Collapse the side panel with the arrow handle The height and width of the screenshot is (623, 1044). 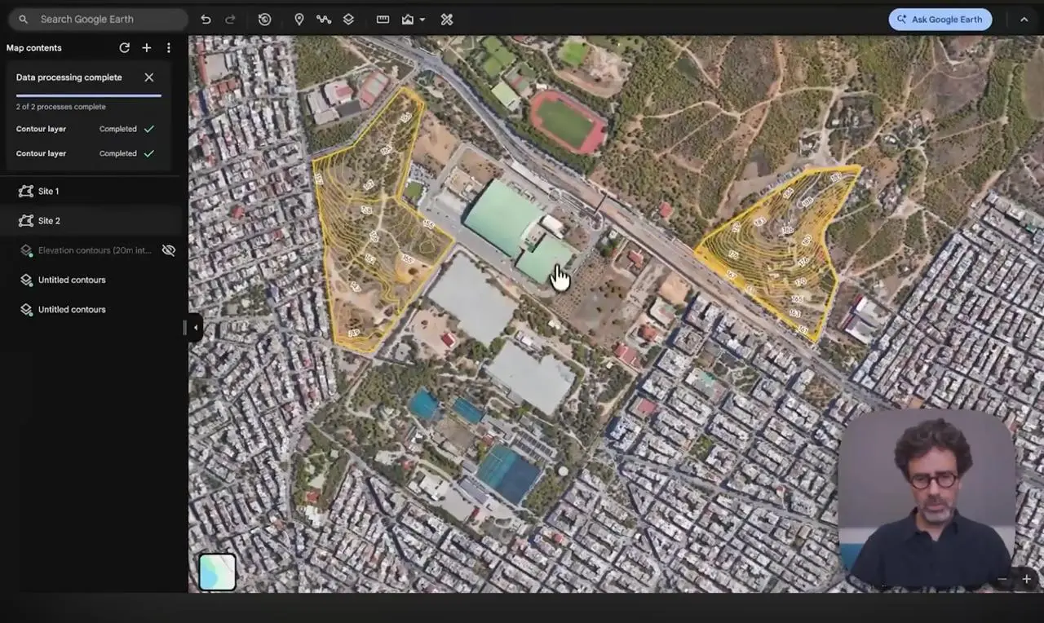pyautogui.click(x=195, y=328)
